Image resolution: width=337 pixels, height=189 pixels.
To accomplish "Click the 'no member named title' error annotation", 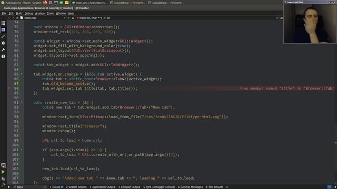I will click(287, 88).
